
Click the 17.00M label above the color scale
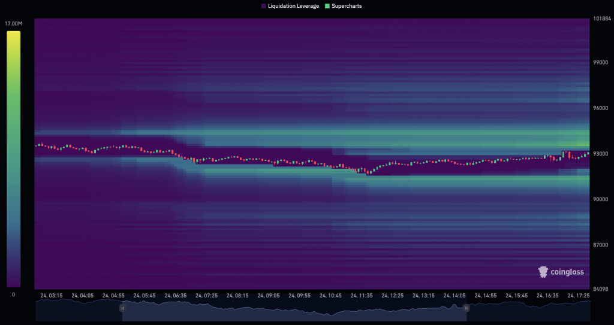(x=14, y=23)
